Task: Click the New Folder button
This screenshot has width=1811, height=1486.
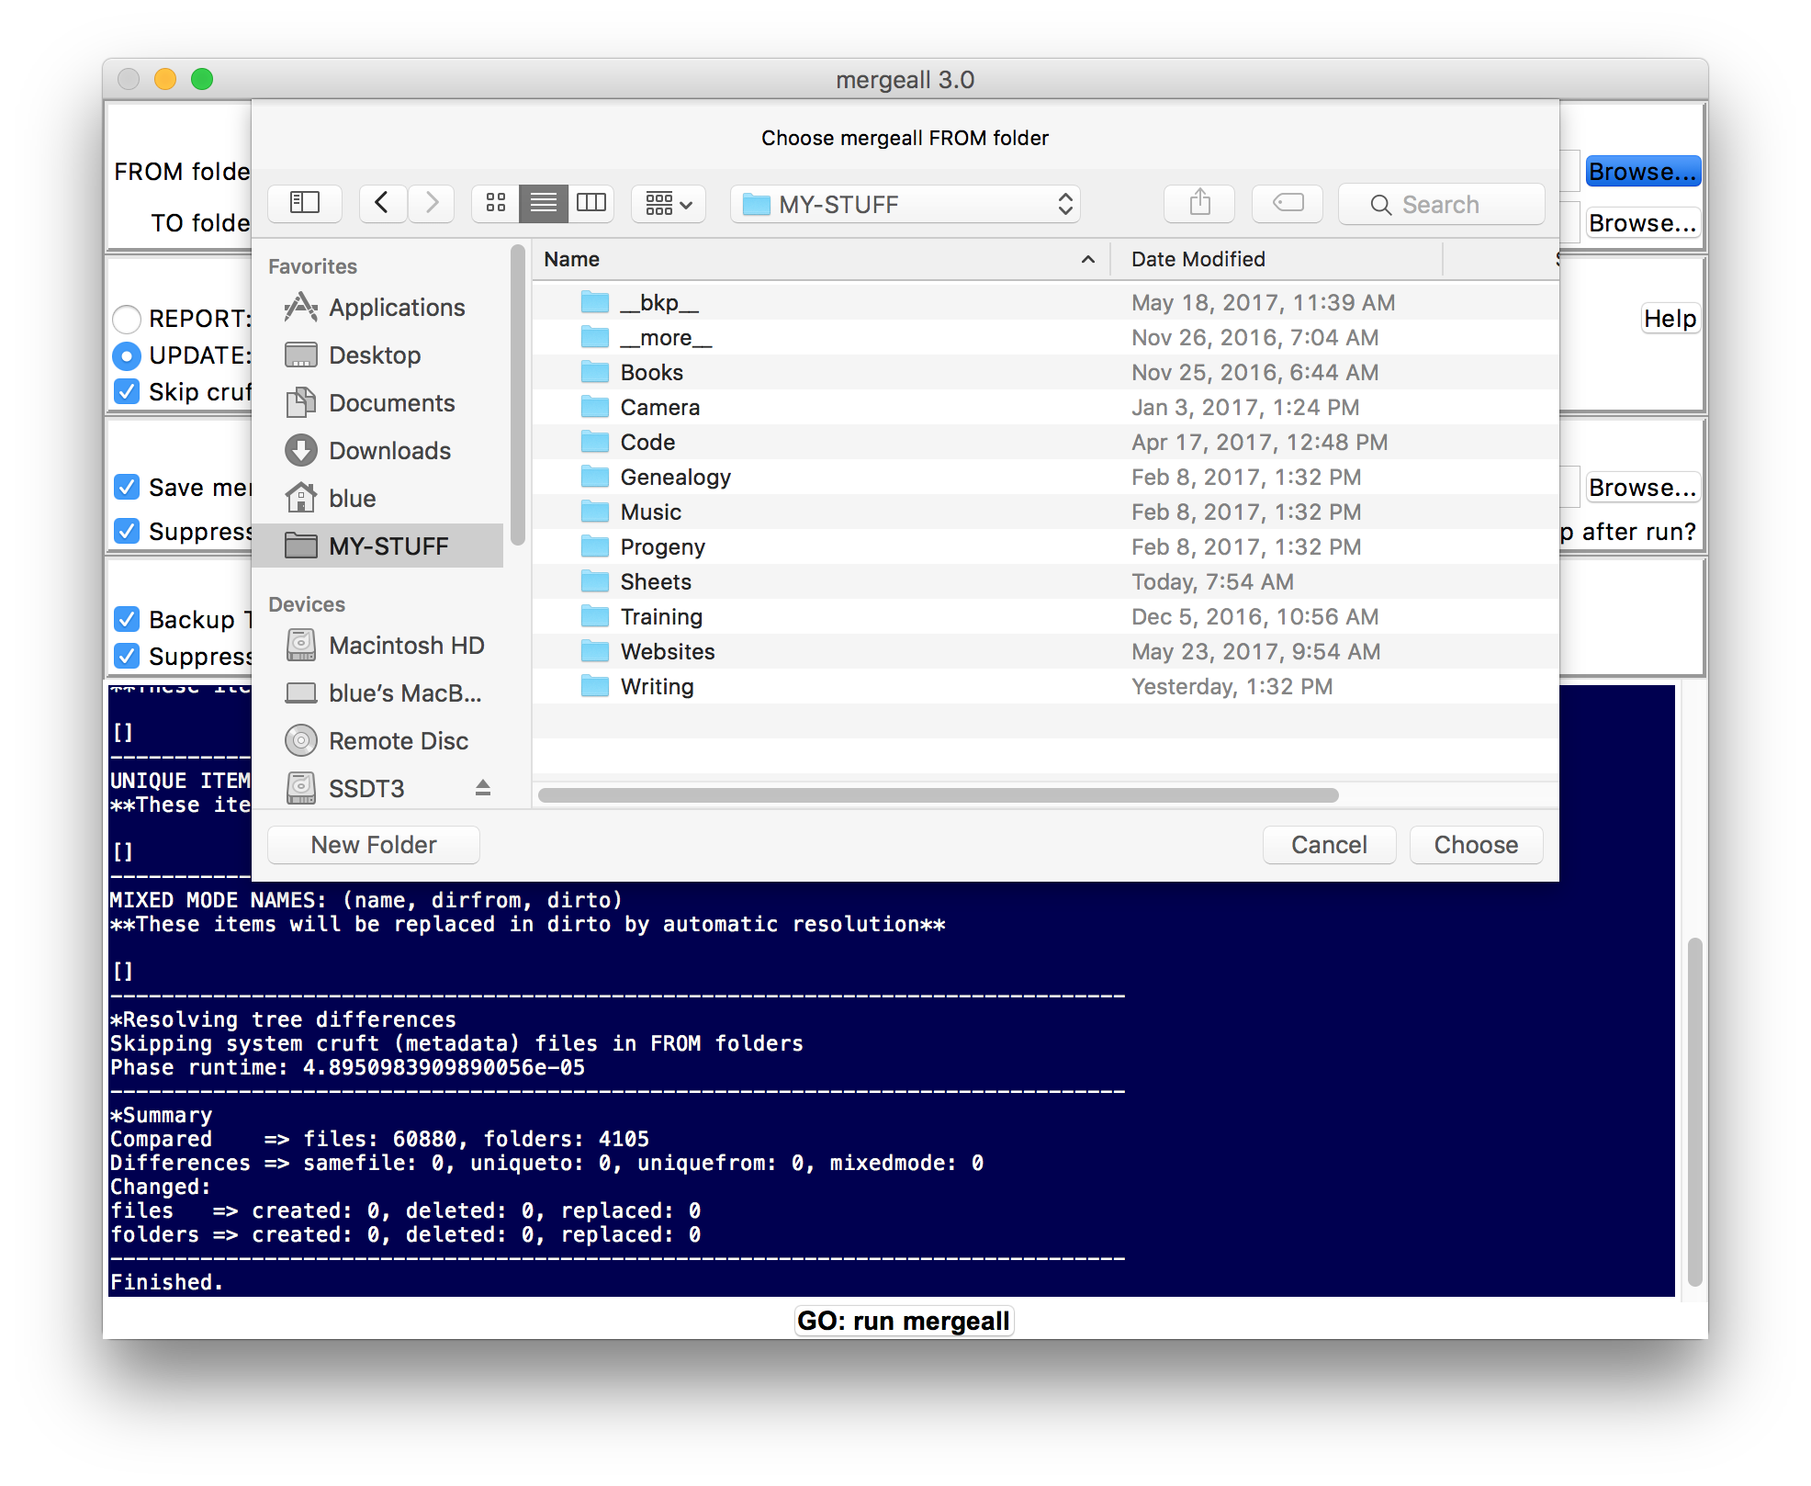Action: [x=374, y=845]
